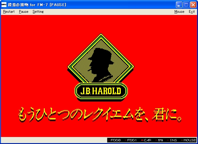Viewport: 198px width, 144px height.
Task: Click the MOUSE status indicator
Action: (189, 140)
